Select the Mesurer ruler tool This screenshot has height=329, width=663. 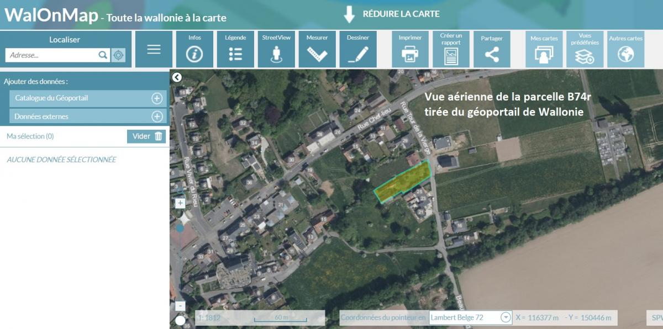(317, 49)
